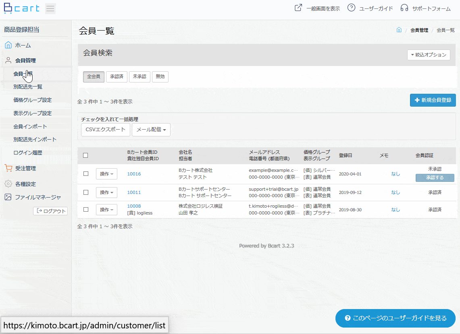This screenshot has width=460, height=334.
Task: Click the 一般画面を表示 text link
Action: pos(323,9)
